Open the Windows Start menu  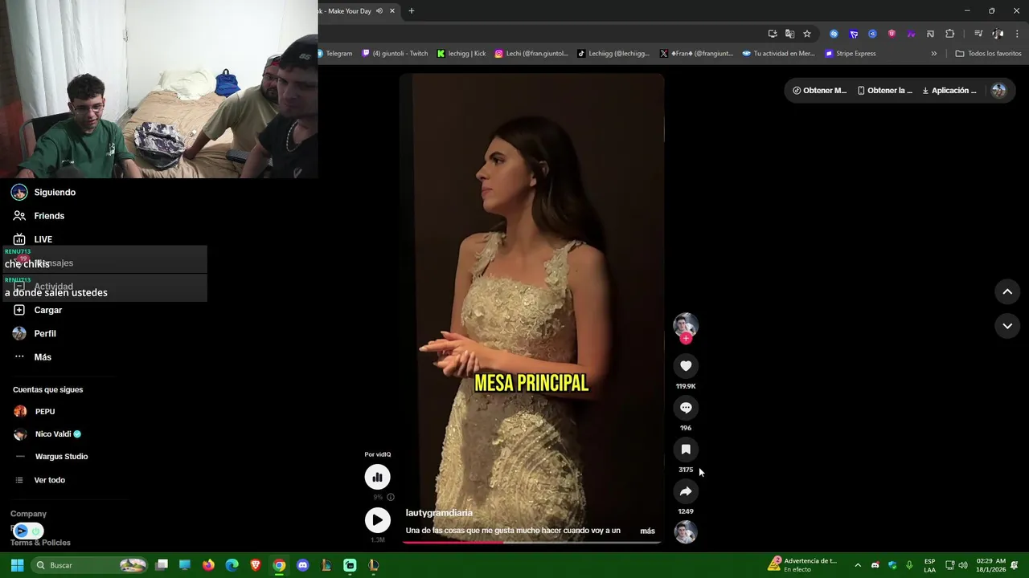tap(17, 565)
